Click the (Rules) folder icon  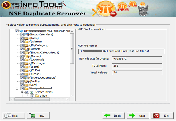[x=26, y=38]
